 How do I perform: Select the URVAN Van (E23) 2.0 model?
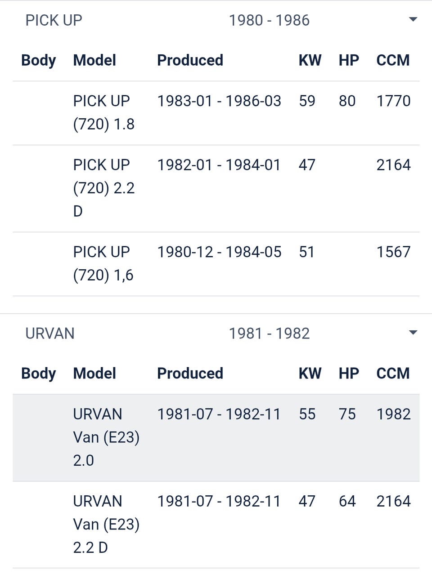[106, 437]
